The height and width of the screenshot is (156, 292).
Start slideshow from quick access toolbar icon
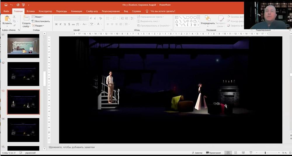click(23, 5)
